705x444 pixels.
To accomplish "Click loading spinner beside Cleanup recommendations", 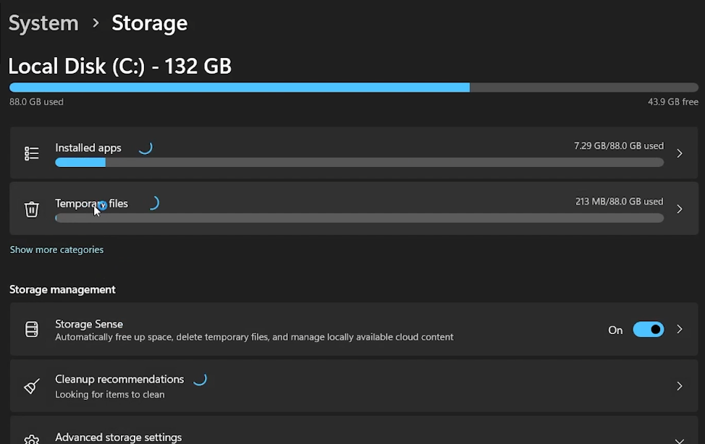I will coord(200,379).
